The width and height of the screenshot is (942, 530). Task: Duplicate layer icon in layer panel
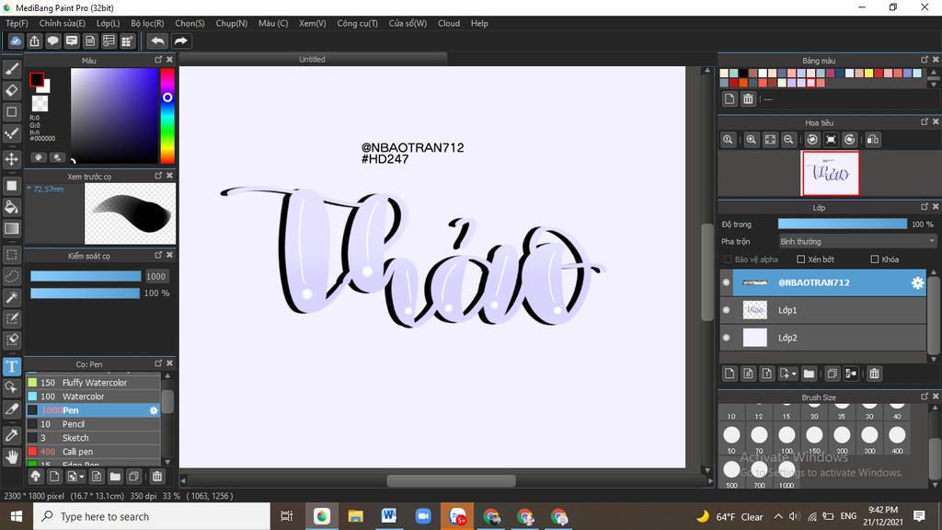pyautogui.click(x=832, y=374)
